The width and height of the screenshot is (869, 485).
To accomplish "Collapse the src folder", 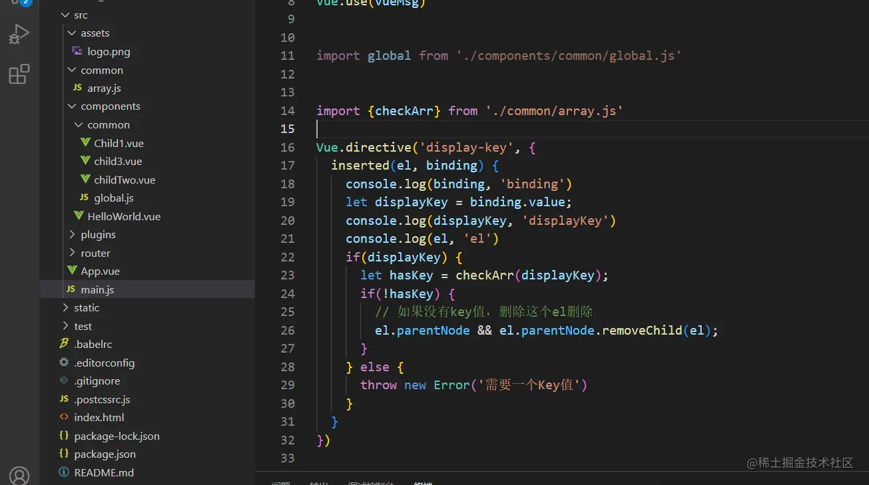I will point(65,15).
